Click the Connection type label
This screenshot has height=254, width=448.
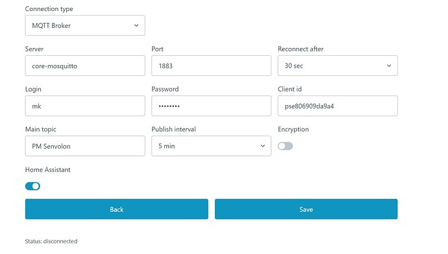49,9
